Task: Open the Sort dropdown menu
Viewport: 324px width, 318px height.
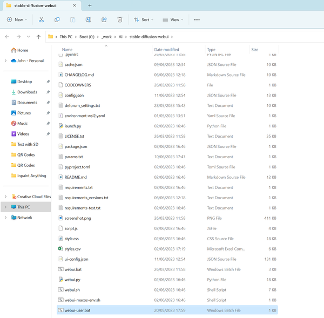Action: click(x=144, y=19)
